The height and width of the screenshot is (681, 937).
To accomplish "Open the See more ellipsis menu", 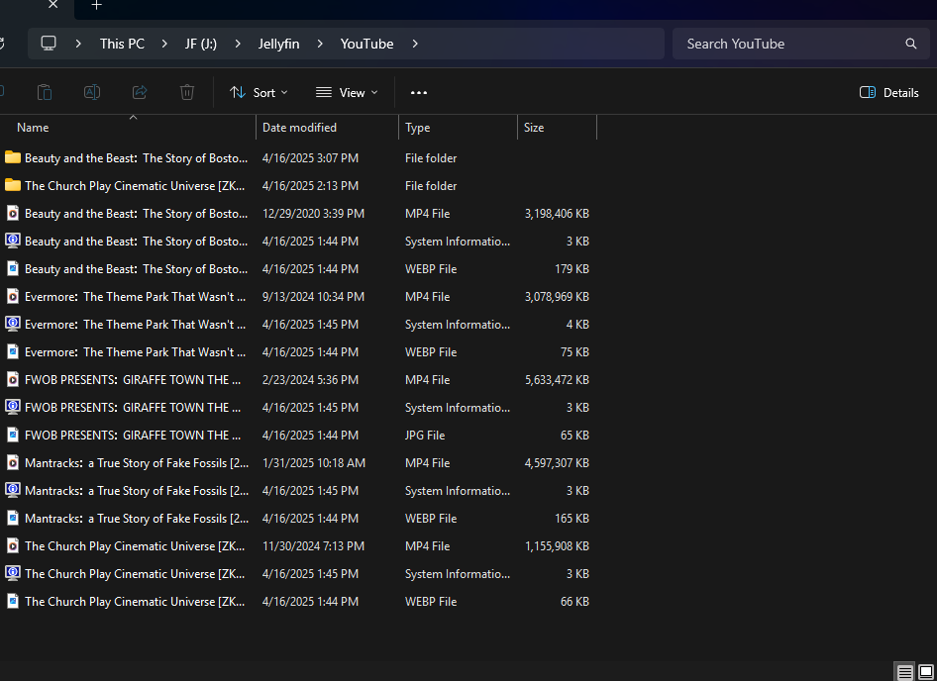I will tap(418, 92).
